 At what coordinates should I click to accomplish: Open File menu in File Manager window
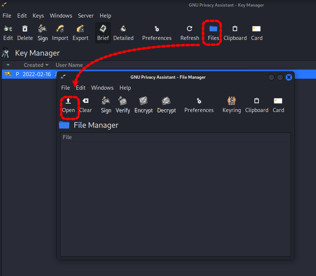tap(66, 88)
